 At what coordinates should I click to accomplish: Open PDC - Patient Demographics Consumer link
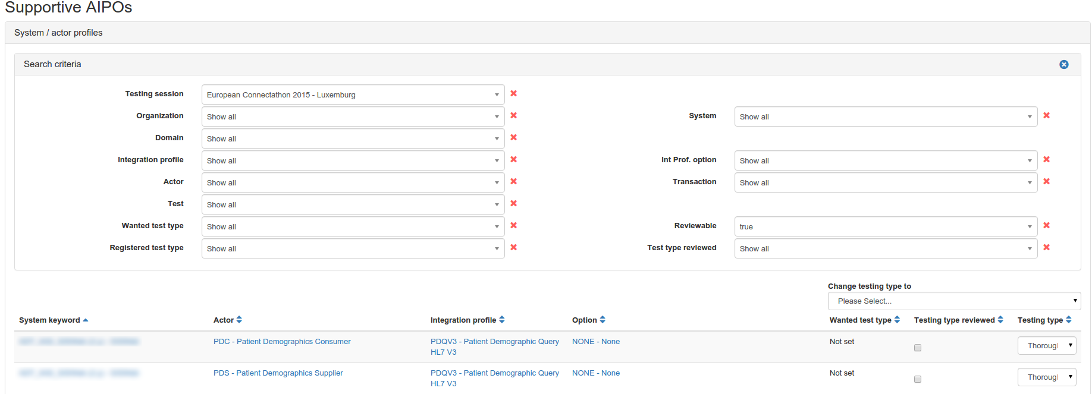tap(282, 342)
